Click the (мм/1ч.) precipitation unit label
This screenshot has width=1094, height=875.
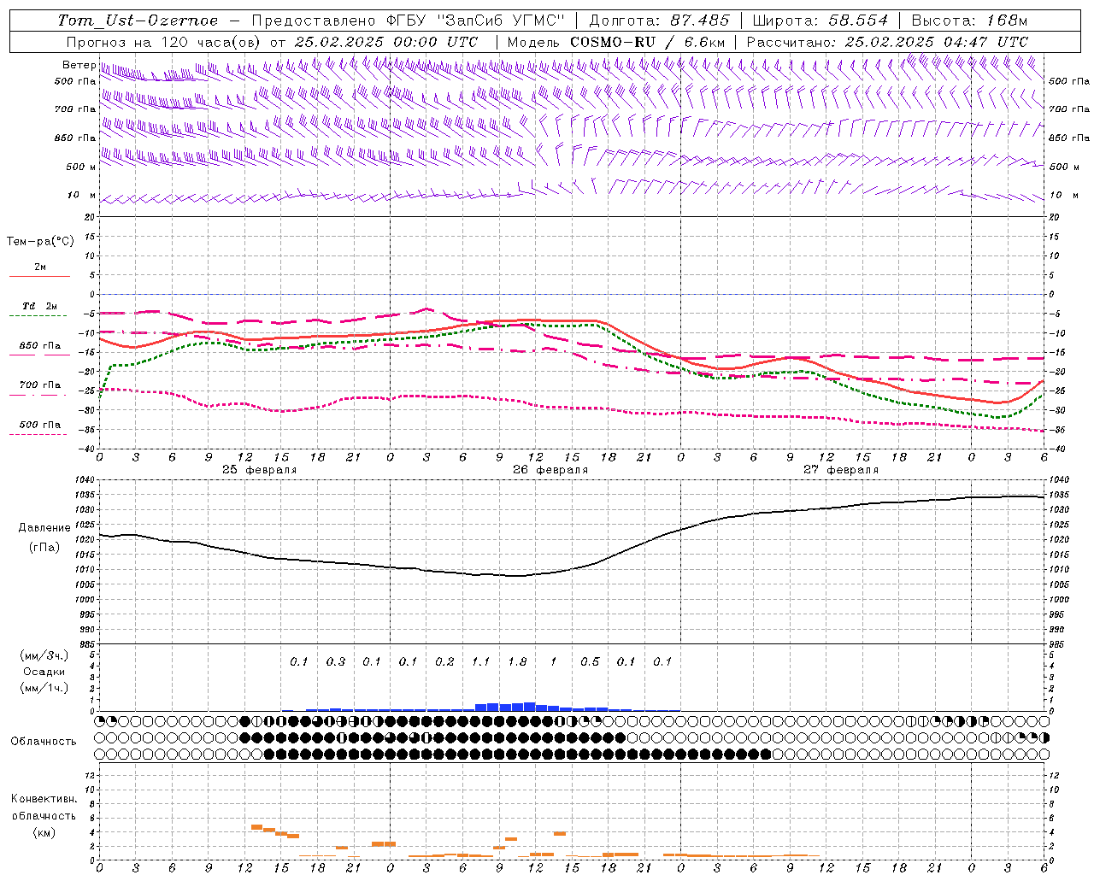44,688
